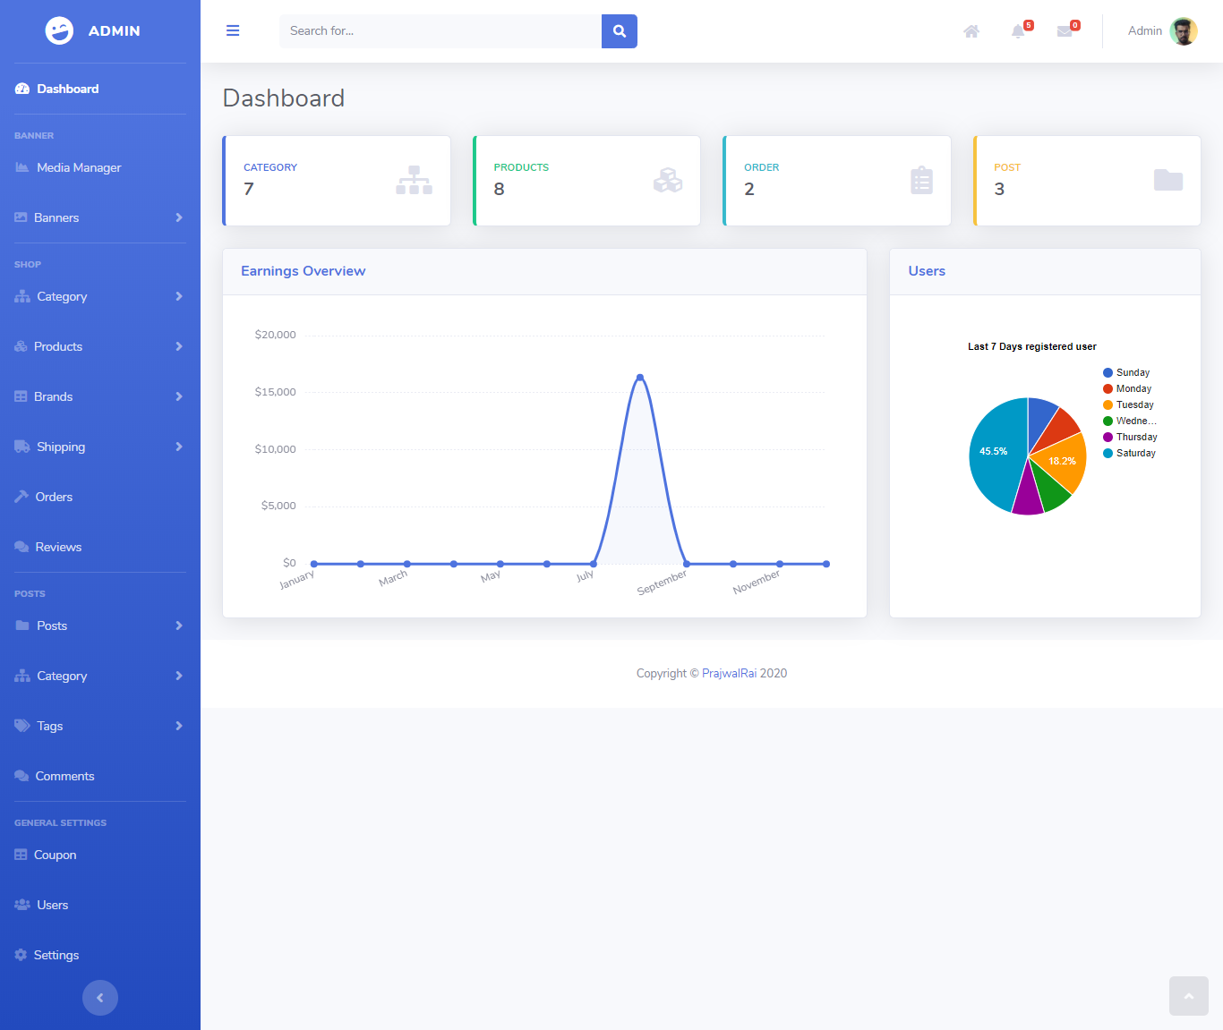Open the Reviews section
This screenshot has width=1223, height=1030.
click(x=58, y=547)
